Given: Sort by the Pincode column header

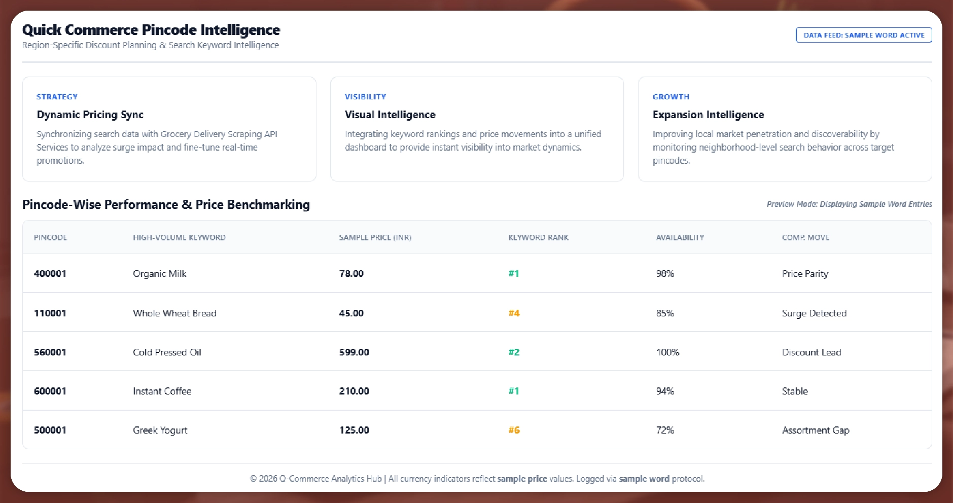Looking at the screenshot, I should (x=50, y=237).
